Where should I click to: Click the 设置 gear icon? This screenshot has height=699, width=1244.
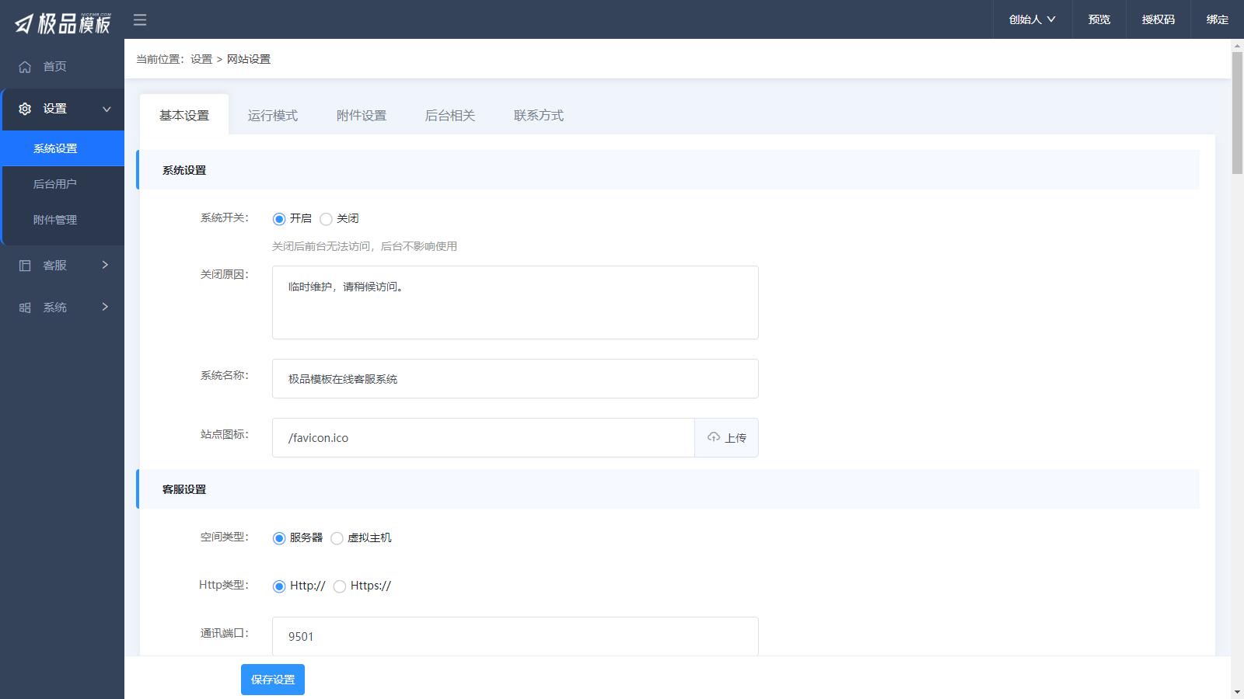point(23,109)
